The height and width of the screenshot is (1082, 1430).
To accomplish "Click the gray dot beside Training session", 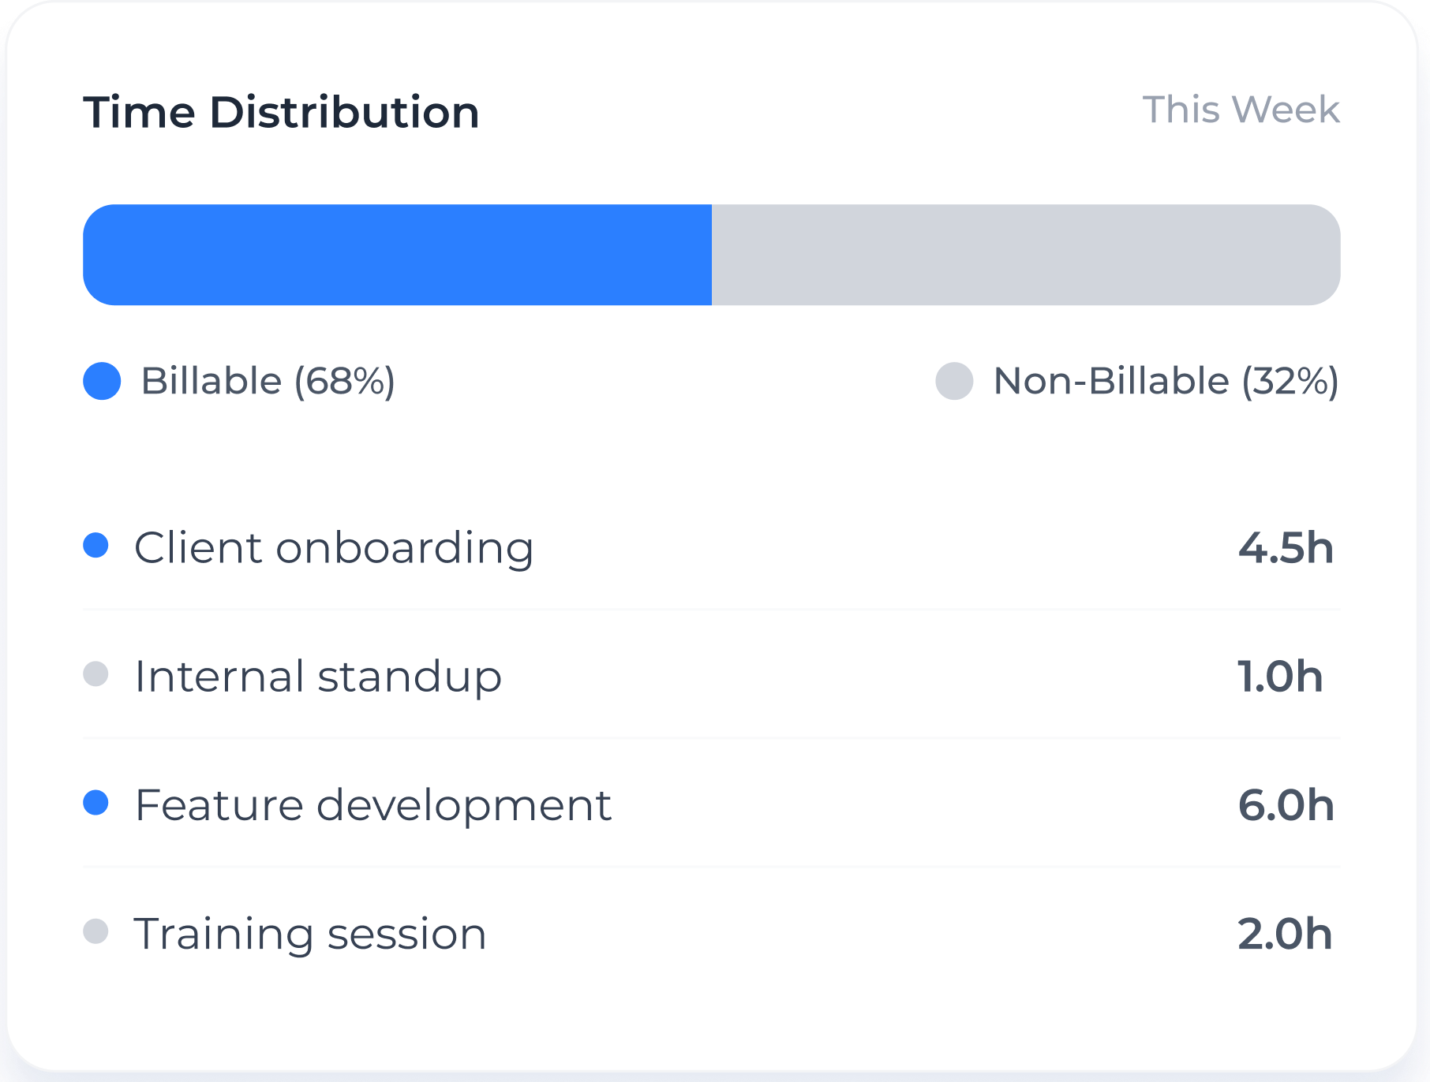I will pyautogui.click(x=95, y=931).
